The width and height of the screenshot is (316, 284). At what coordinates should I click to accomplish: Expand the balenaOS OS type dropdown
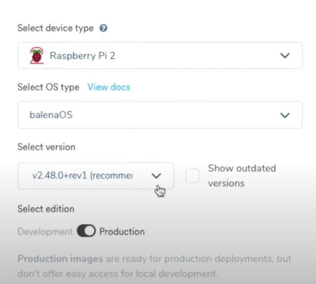point(160,115)
